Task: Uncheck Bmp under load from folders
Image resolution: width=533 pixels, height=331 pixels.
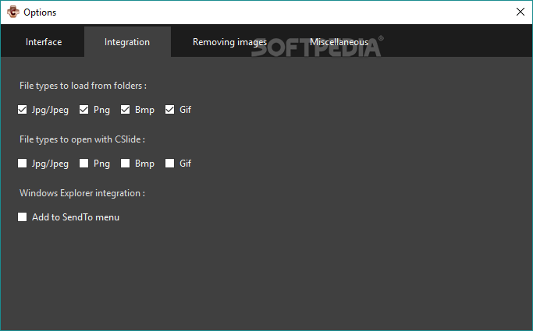Action: point(125,110)
